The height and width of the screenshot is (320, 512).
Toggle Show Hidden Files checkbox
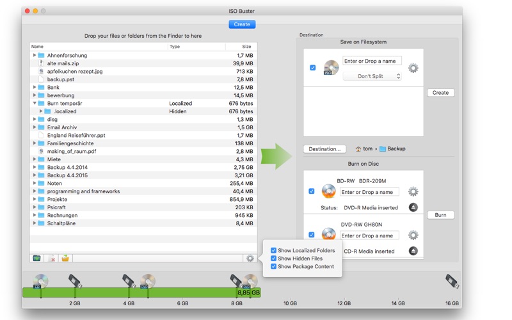click(x=273, y=259)
